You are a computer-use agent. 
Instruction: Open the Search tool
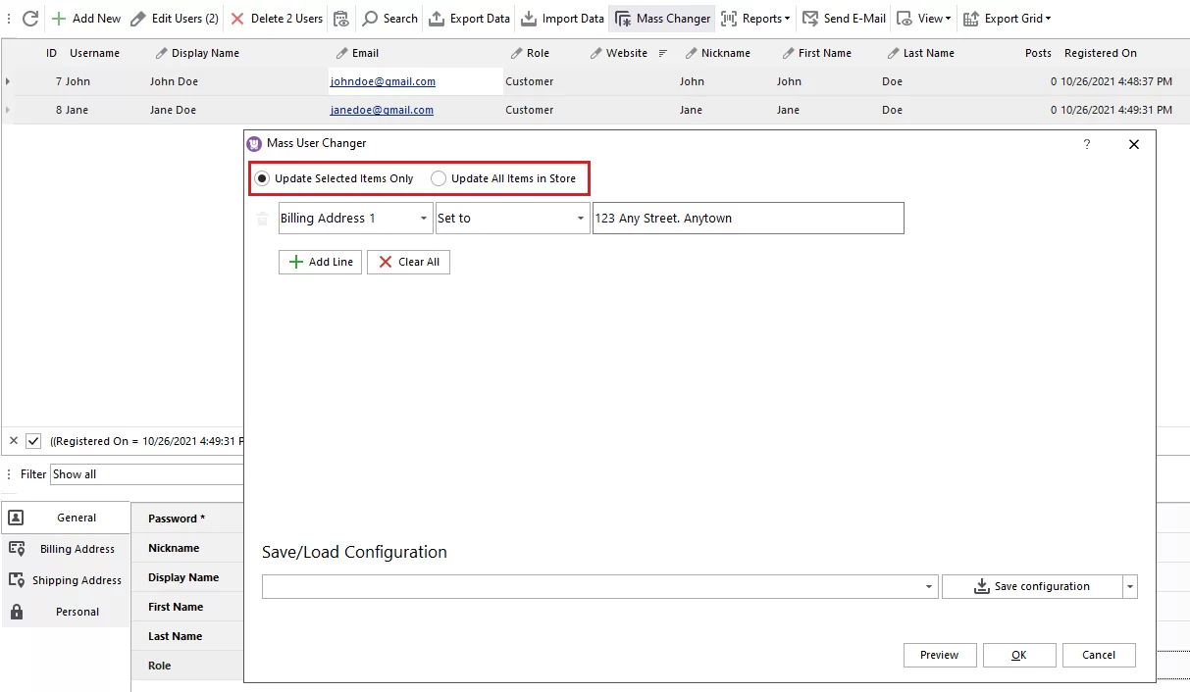(x=373, y=18)
